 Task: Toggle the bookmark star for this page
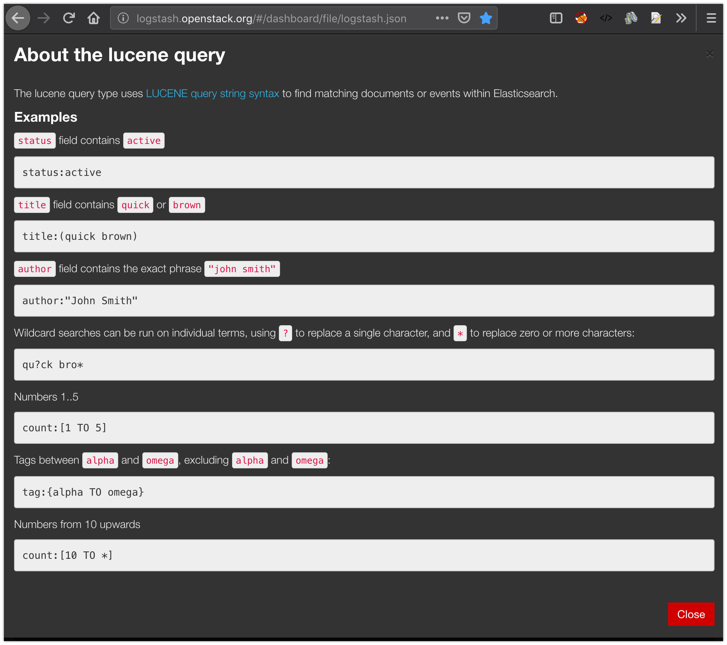486,18
